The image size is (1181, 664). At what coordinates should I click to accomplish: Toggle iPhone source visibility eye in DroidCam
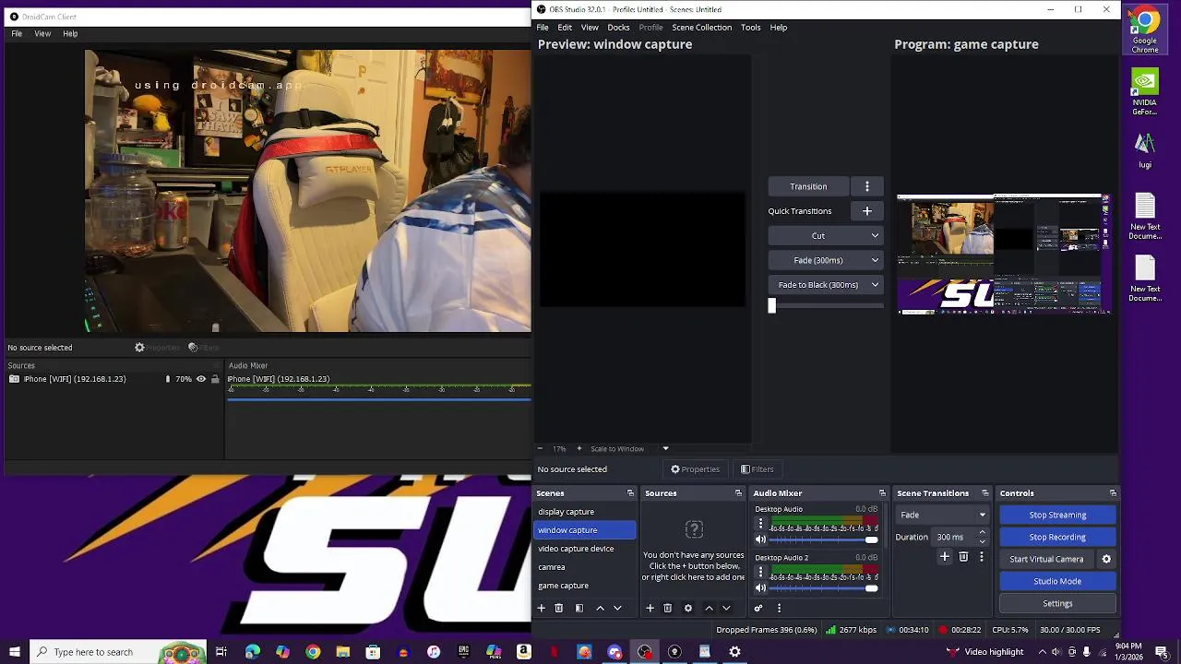[x=201, y=379]
